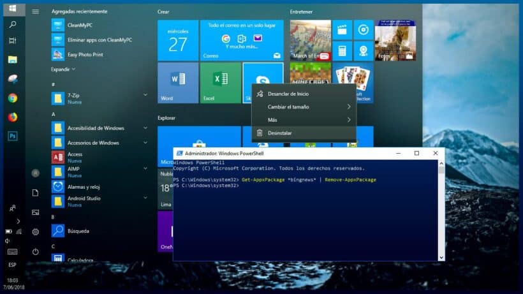Click the Explorar group heading

(x=166, y=118)
